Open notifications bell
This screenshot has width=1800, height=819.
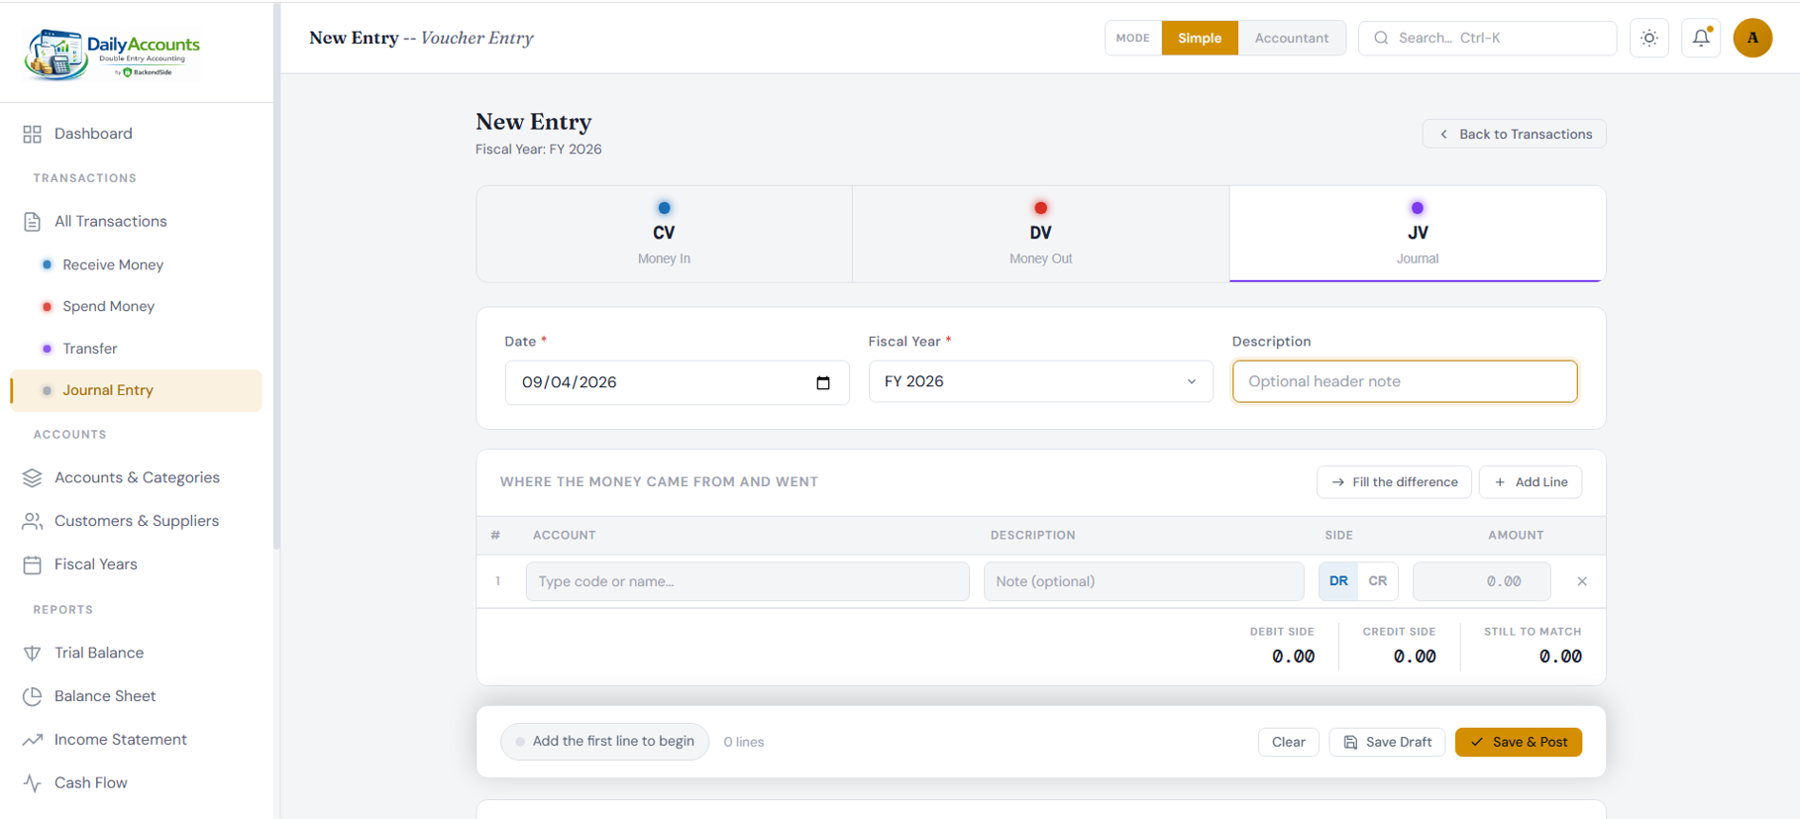tap(1701, 38)
